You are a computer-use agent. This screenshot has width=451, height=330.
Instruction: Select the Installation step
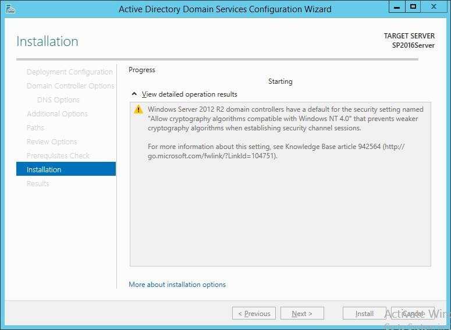click(66, 169)
